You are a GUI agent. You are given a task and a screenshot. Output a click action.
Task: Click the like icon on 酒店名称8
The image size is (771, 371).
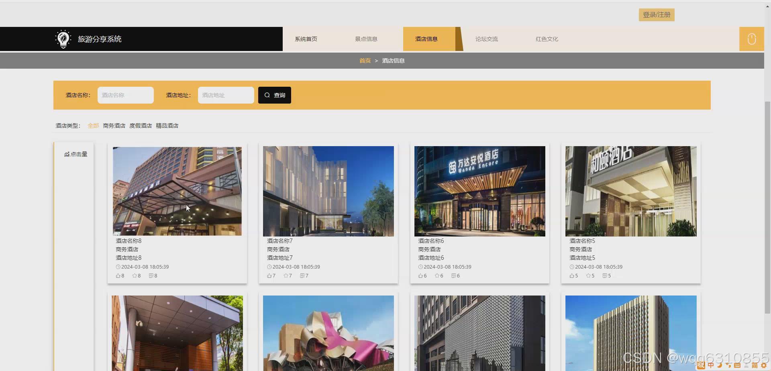(x=118, y=276)
